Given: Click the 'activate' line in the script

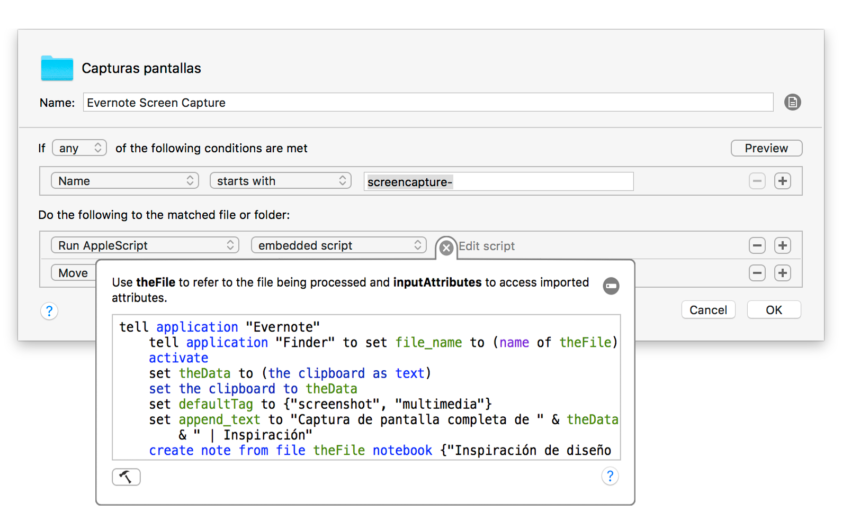Looking at the screenshot, I should [178, 358].
